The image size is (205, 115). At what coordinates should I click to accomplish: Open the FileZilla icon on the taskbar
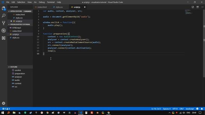(x=92, y=113)
